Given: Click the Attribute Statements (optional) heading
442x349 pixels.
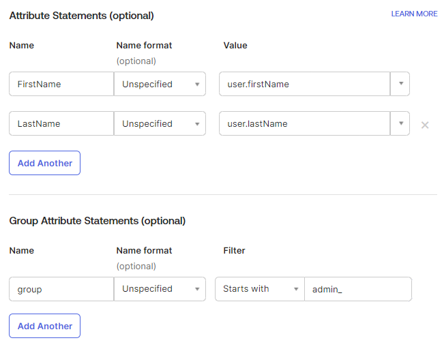Looking at the screenshot, I should click(81, 15).
